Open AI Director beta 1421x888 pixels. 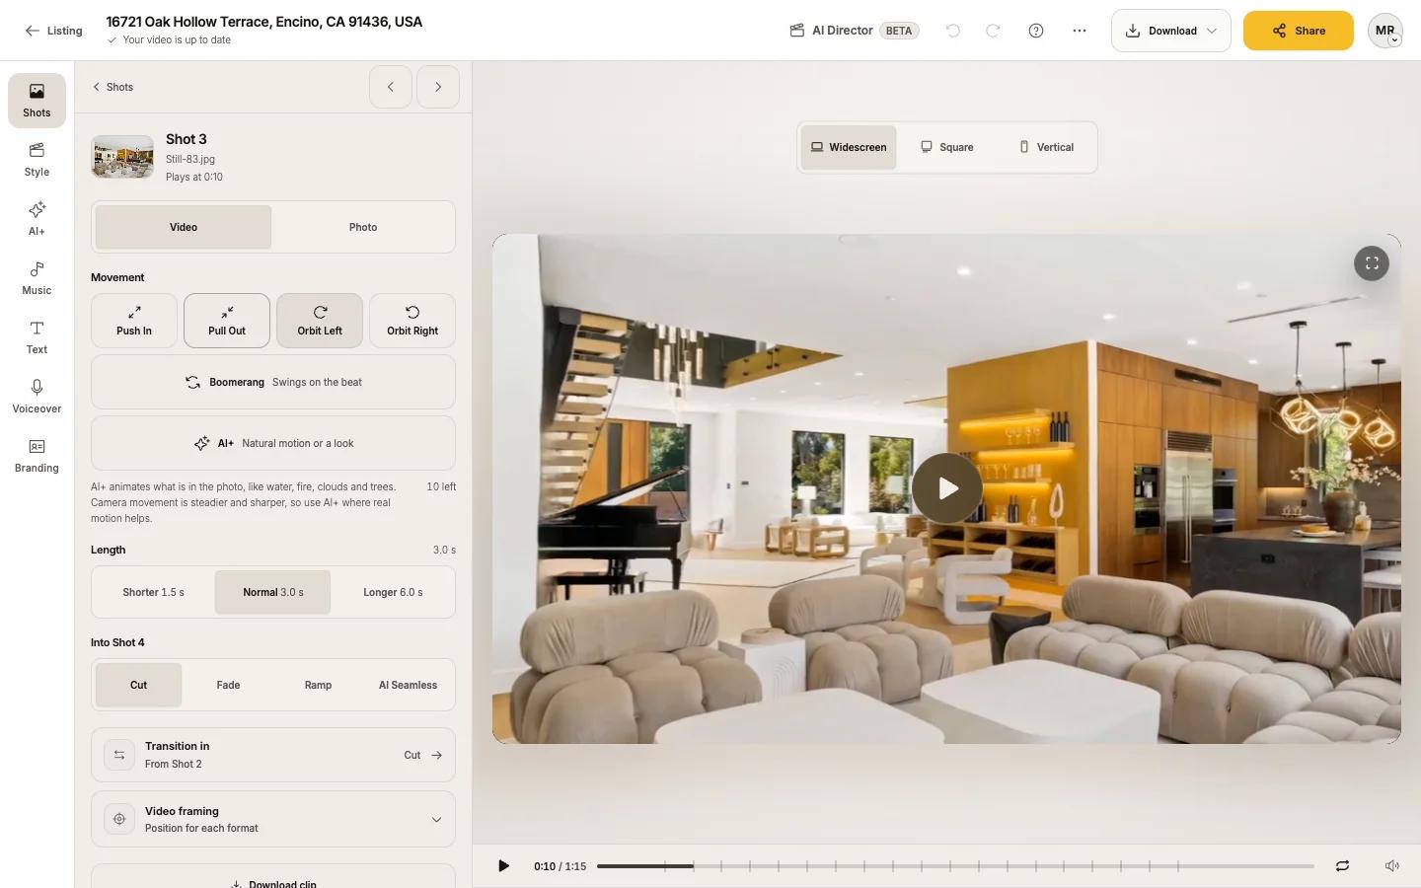point(855,31)
